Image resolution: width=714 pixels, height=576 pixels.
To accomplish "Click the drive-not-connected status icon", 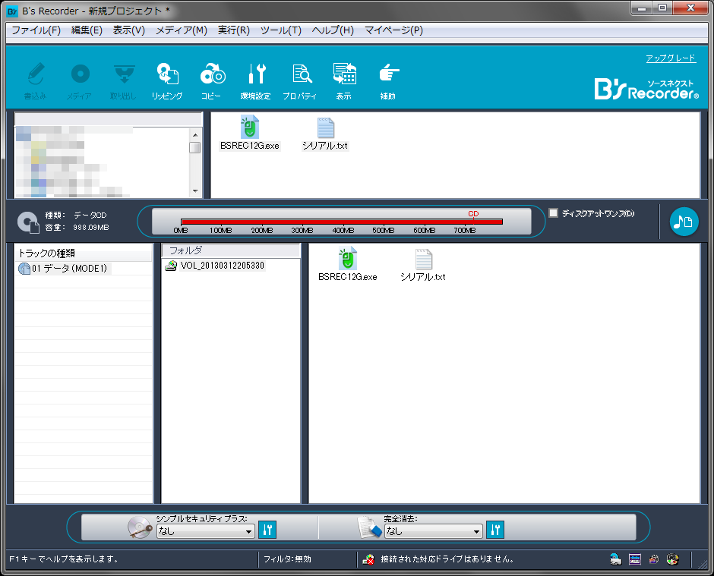I will pyautogui.click(x=368, y=559).
